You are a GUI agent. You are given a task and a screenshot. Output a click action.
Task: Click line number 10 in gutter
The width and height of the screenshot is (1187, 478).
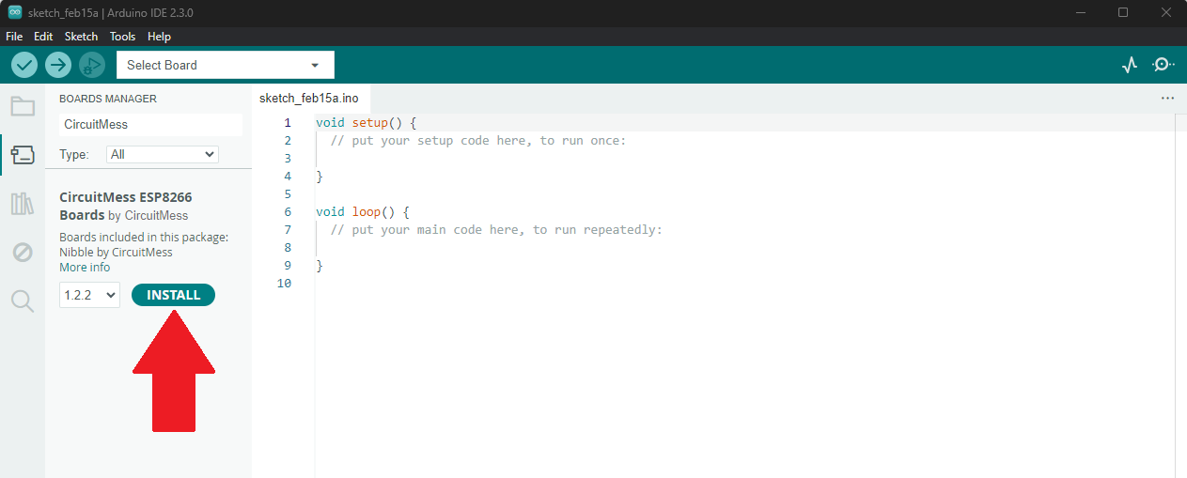285,284
